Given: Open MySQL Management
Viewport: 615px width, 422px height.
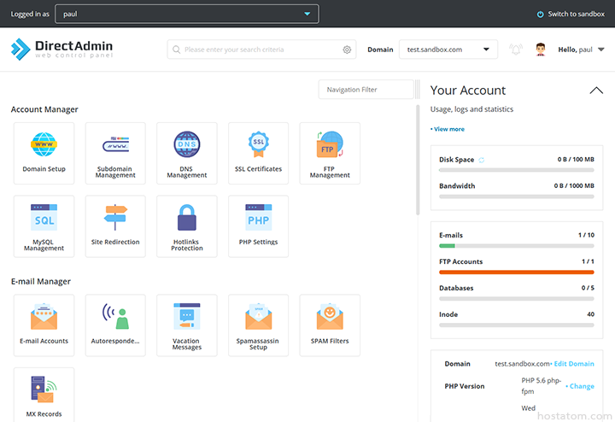Looking at the screenshot, I should pyautogui.click(x=44, y=226).
